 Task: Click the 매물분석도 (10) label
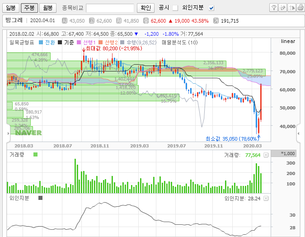(180, 42)
